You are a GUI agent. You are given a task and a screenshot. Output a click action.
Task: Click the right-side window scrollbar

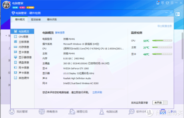(182, 46)
